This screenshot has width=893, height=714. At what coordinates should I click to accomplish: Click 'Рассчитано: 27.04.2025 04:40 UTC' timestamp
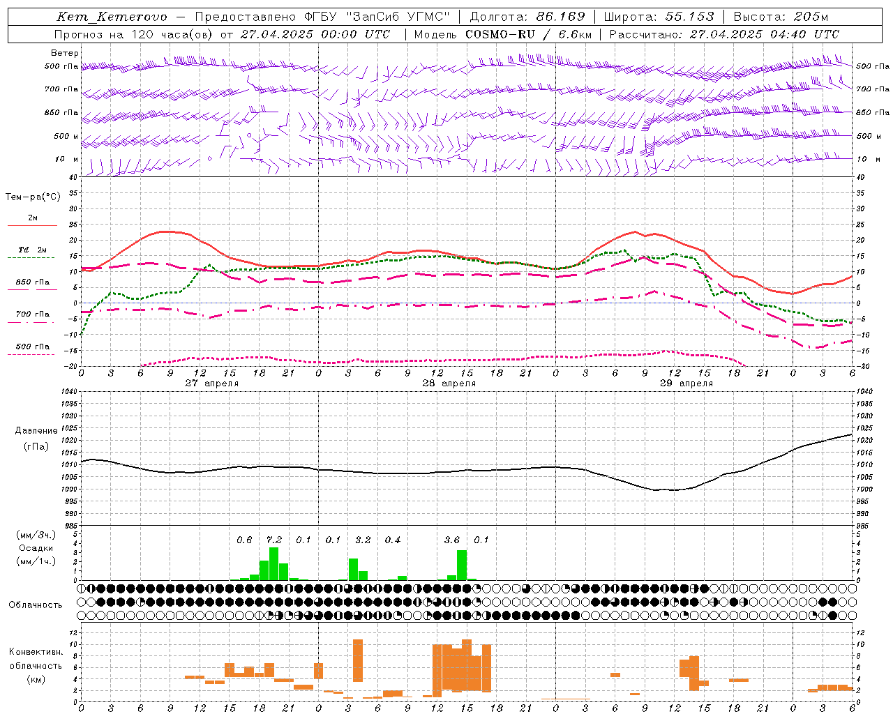click(724, 34)
